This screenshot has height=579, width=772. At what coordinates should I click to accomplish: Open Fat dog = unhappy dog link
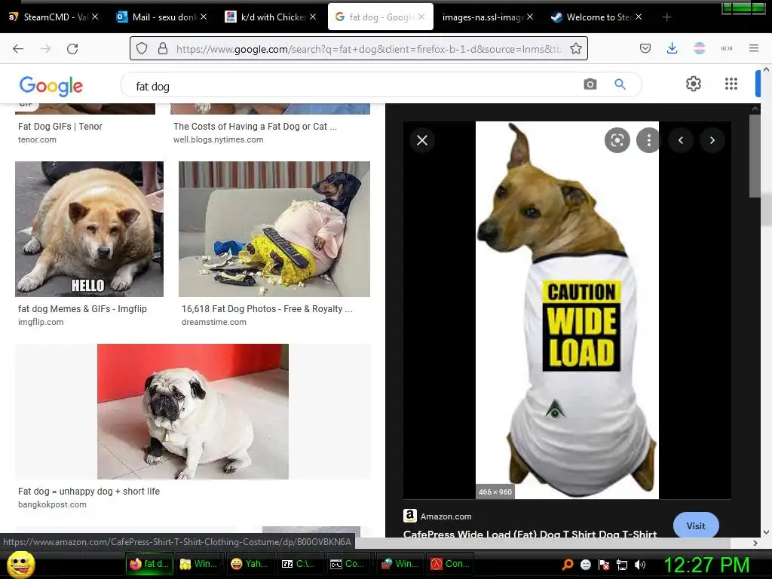pos(89,492)
